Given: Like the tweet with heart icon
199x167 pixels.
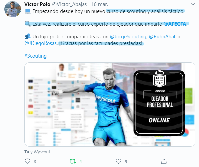Looking at the screenshot, I should pos(118,161).
